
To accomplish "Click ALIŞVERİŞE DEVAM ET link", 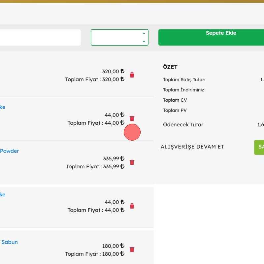I will coord(192,147).
